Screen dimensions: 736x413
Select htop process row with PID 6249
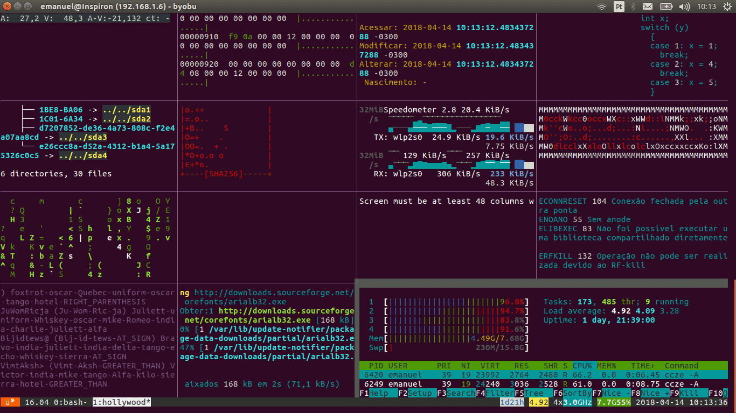point(543,384)
